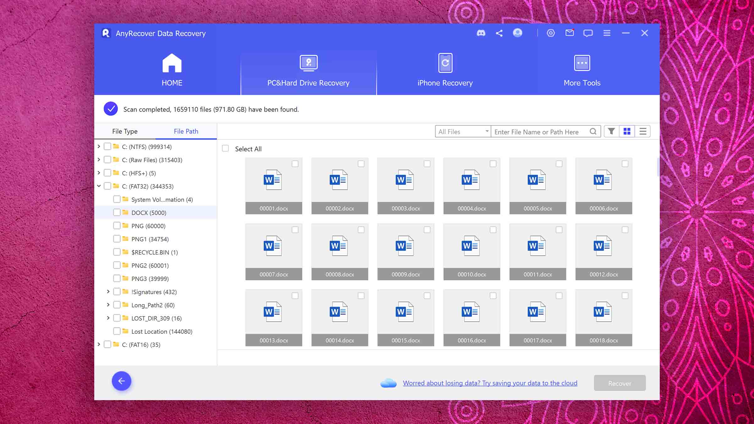
Task: Tick the checkbox on 00016.docx
Action: (493, 296)
